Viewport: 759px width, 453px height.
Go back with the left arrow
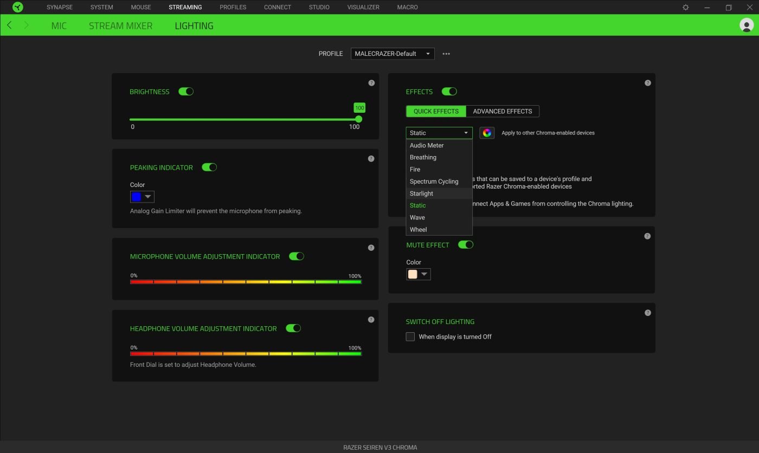point(9,25)
